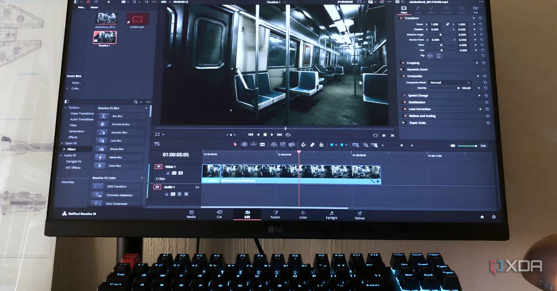Open the Timeline View Options icon
557x291 pixels.
coord(157,144)
